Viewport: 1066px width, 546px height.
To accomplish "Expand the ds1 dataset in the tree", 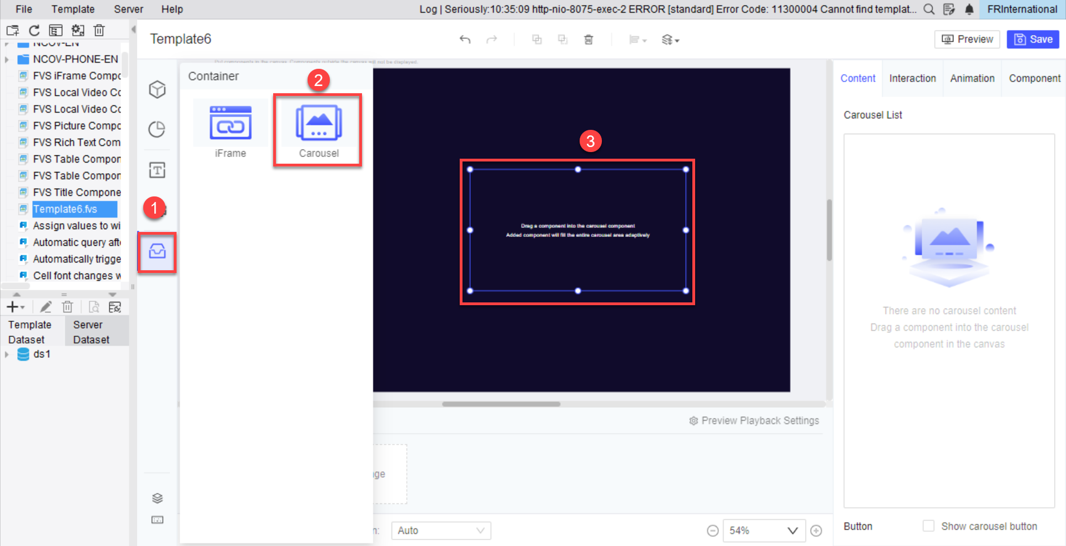I will pyautogui.click(x=7, y=354).
